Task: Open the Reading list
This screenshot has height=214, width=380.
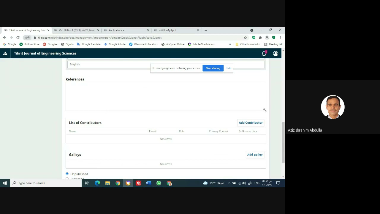Action: [273, 44]
